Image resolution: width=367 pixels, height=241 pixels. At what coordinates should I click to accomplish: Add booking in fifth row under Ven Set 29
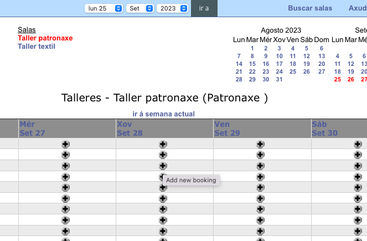click(x=260, y=187)
